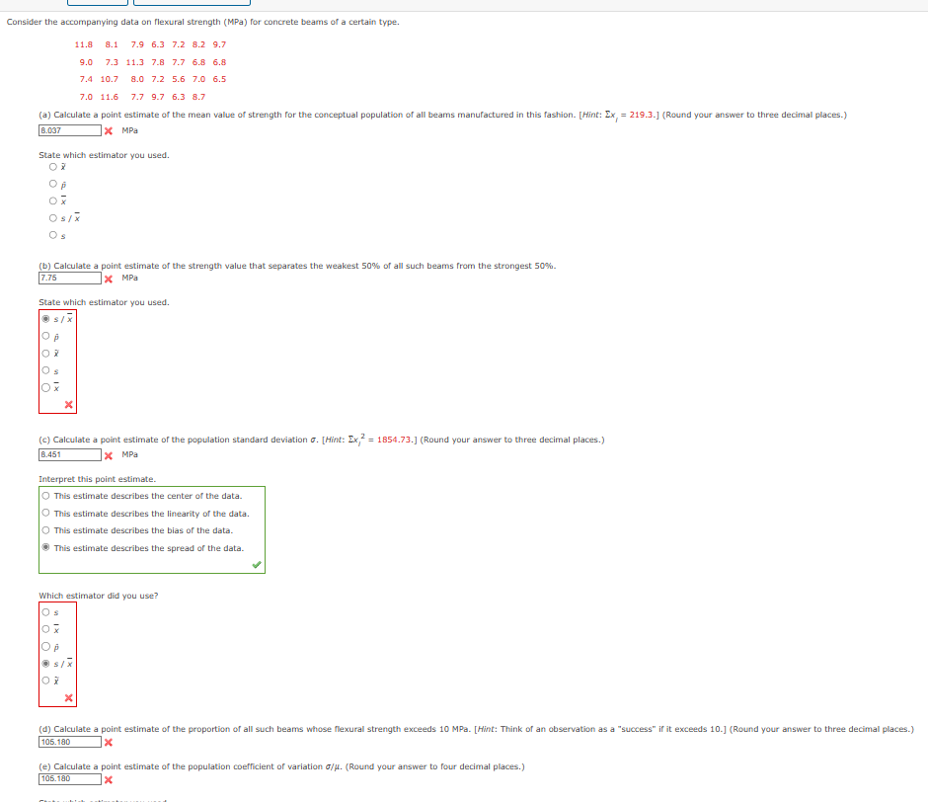Select the s radio in part (b) estimator list
Screen dimensions: 928x802
pos(45,370)
